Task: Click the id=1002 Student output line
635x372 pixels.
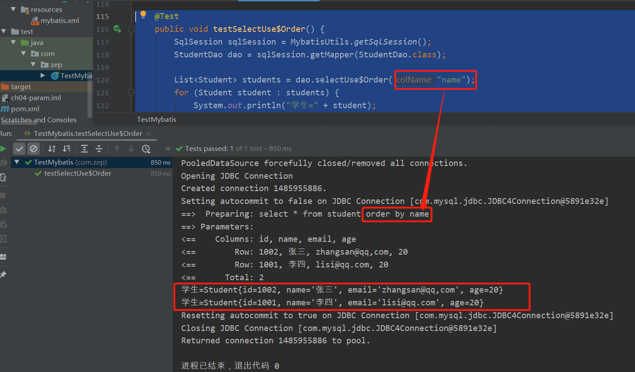Action: (x=342, y=290)
